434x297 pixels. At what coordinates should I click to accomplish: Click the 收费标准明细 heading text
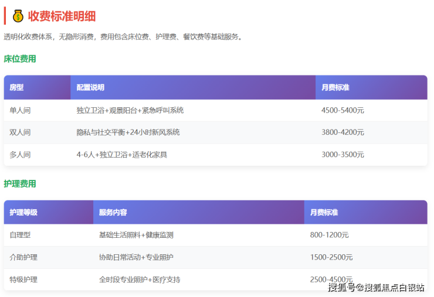click(62, 16)
